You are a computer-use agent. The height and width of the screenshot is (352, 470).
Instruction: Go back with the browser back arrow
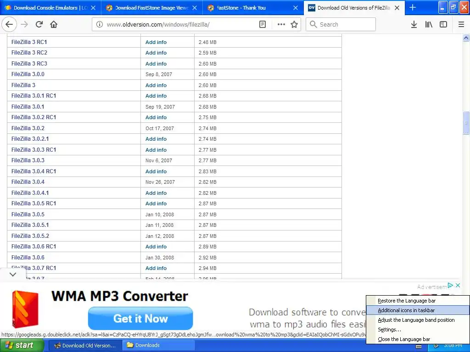tap(9, 24)
